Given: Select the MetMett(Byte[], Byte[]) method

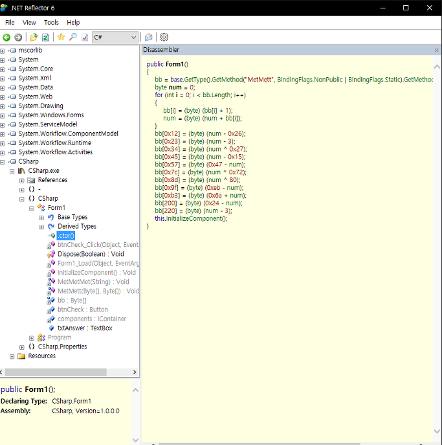Looking at the screenshot, I should (x=98, y=291).
